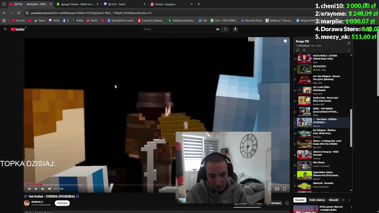Screen dimensions: 379x213
Task: Play Sandra Cretu - Secret Land remix
Action: click(322, 101)
